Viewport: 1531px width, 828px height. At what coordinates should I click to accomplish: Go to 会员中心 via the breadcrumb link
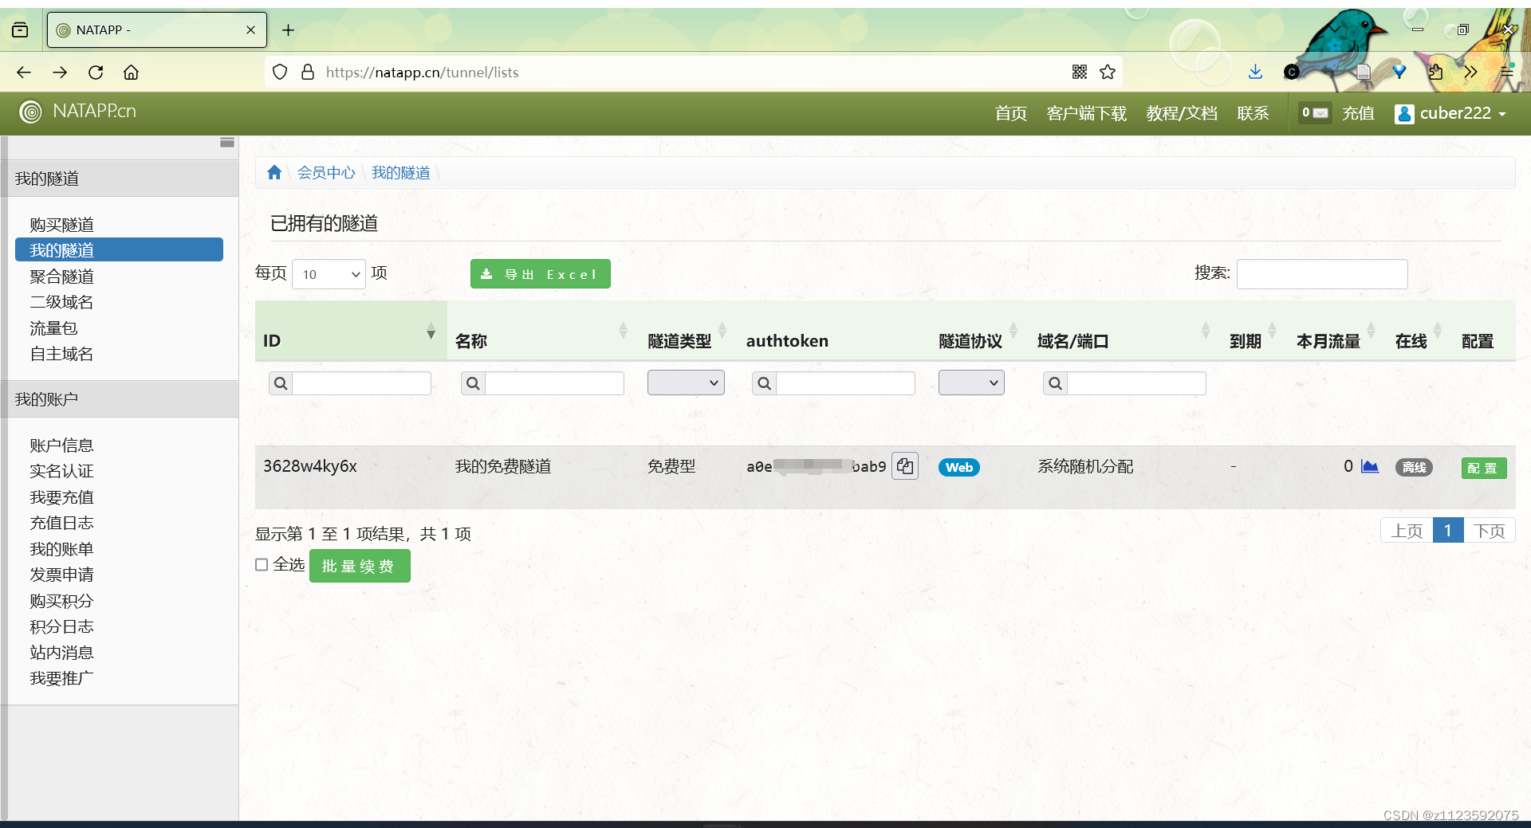point(325,172)
